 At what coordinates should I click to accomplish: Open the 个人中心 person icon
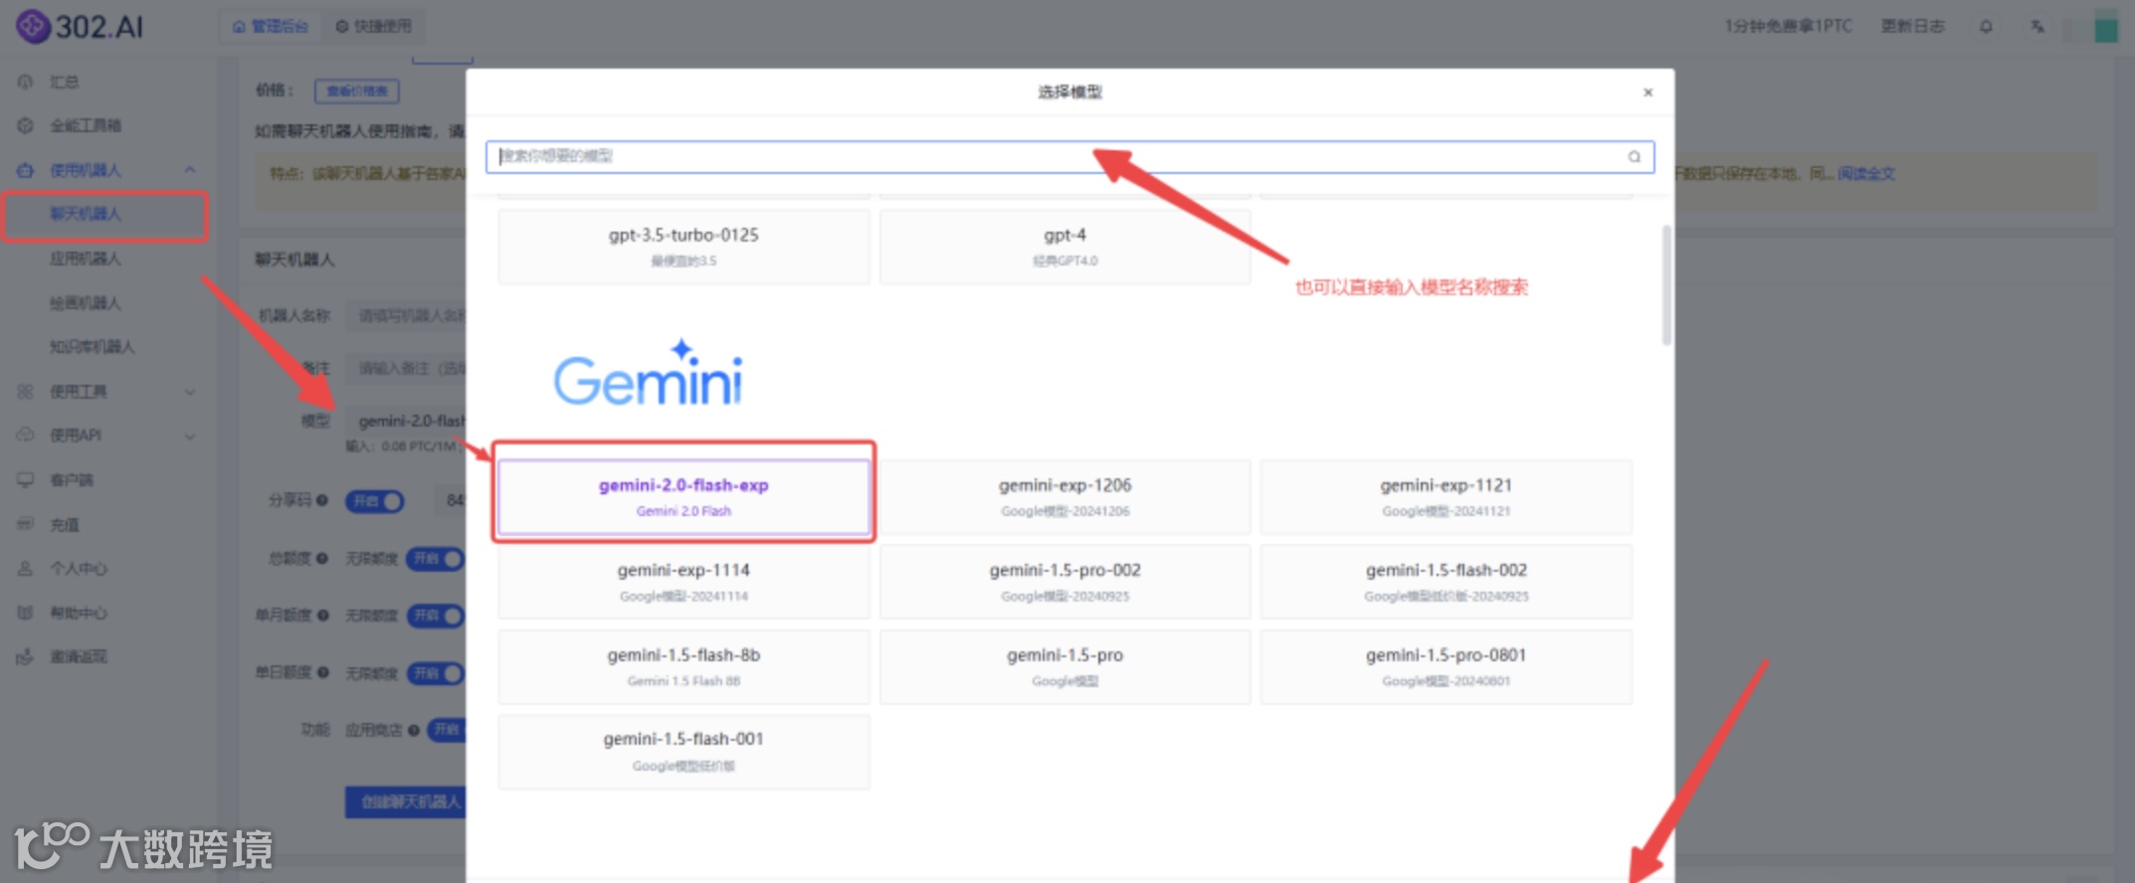pyautogui.click(x=26, y=569)
